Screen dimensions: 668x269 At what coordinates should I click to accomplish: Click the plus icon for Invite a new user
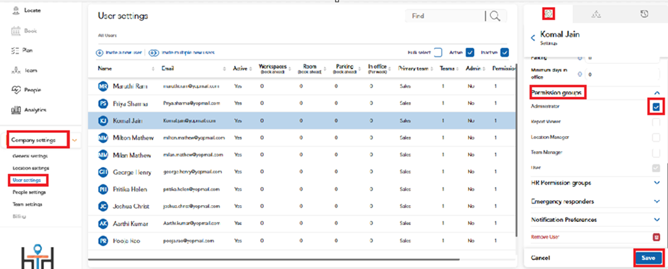(100, 53)
